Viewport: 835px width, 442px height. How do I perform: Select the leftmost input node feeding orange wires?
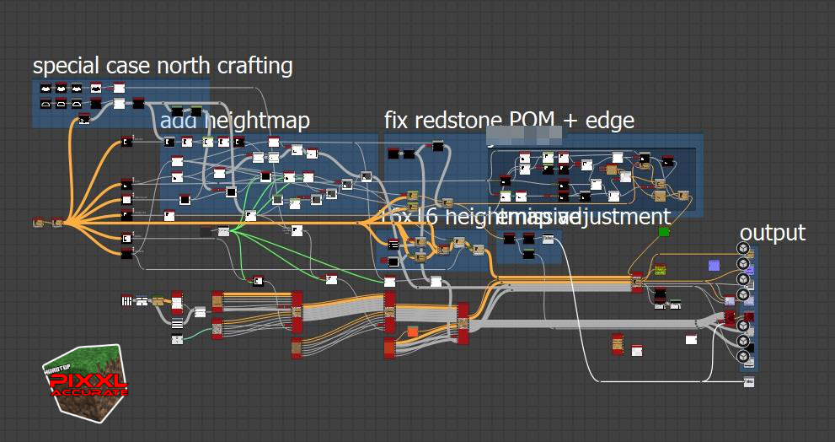coord(38,223)
